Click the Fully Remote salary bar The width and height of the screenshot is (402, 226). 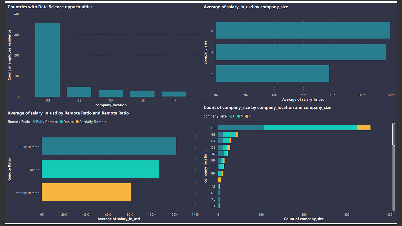tap(109, 146)
